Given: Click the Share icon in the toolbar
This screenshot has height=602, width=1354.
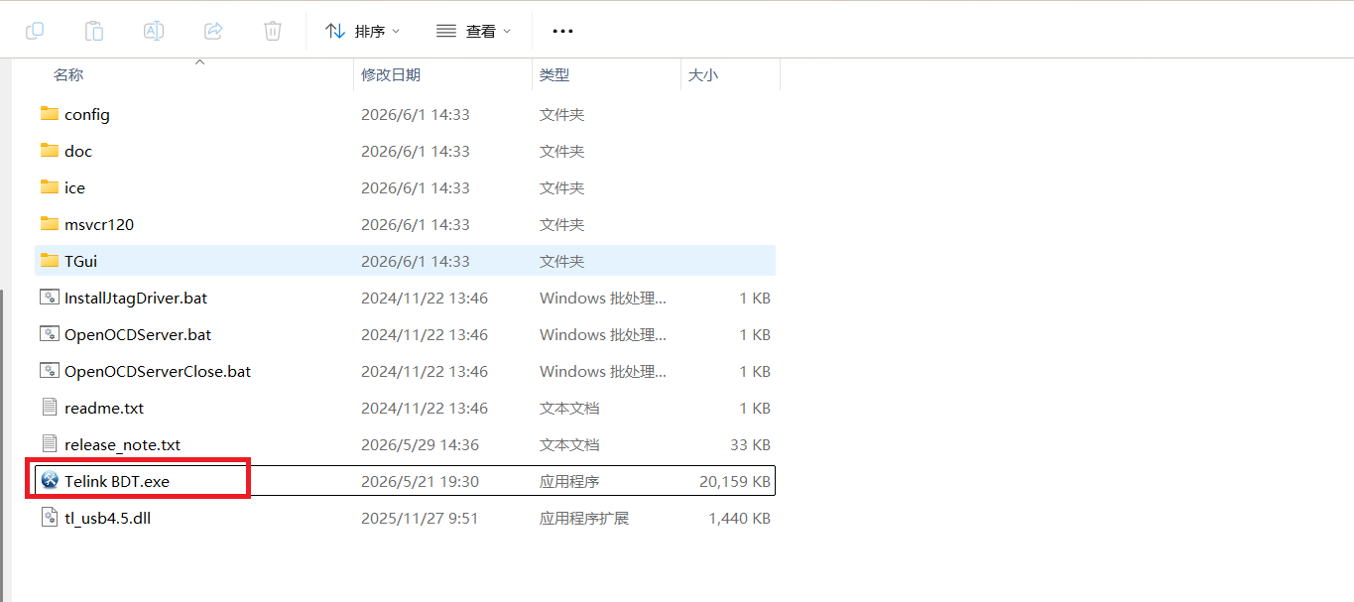Looking at the screenshot, I should 213,31.
